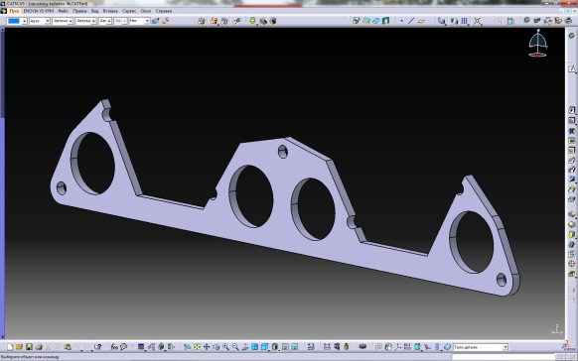Click the Painter brush icon
Screen dimensions: 578x361
click(156, 21)
